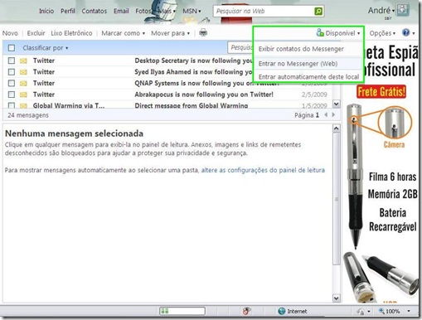
Task: Click the zoom magnifier icon at 100%
Action: [x=381, y=311]
